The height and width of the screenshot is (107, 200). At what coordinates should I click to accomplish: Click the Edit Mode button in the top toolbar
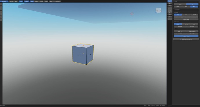click(x=4, y=1)
